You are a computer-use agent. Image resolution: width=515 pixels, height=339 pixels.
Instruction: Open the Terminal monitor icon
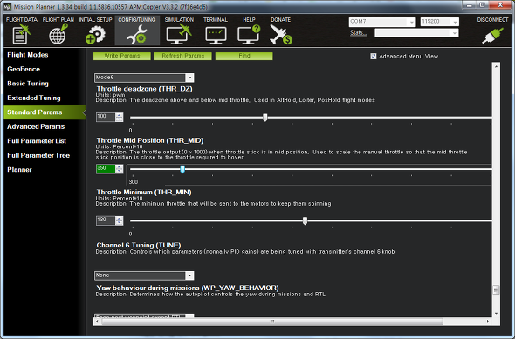click(216, 36)
